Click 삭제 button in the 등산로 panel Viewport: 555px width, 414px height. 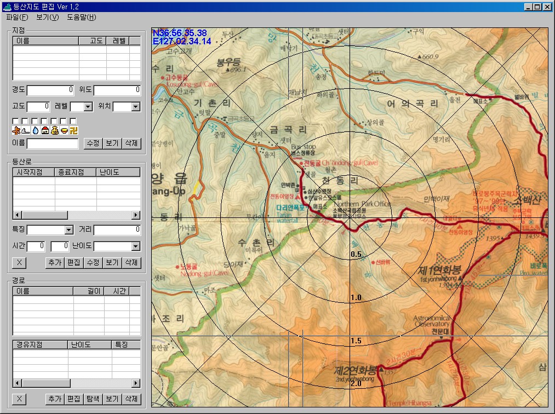[x=131, y=262]
